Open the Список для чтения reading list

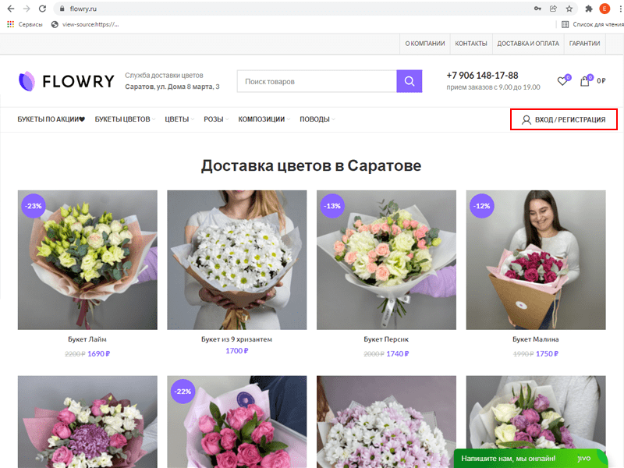(592, 24)
